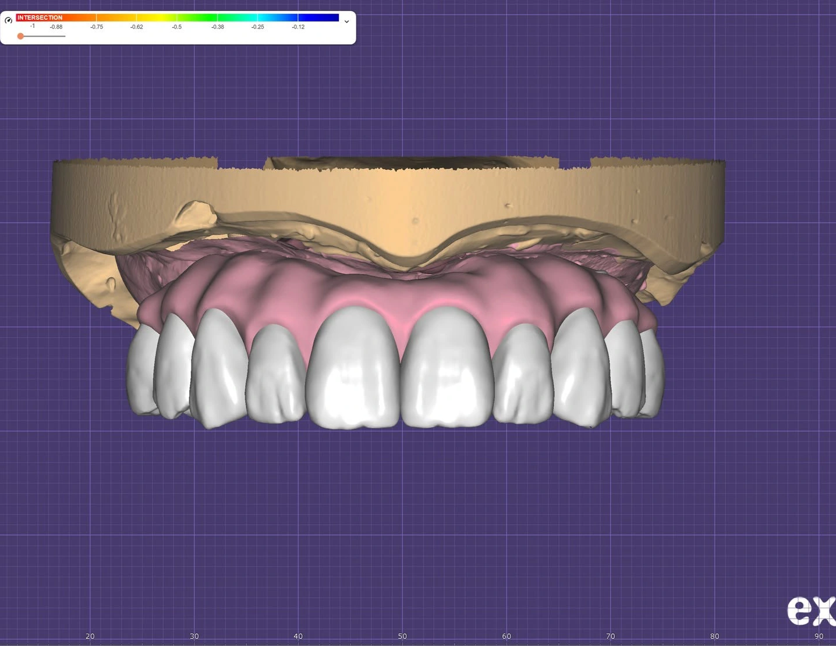This screenshot has height=646, width=836.
Task: Click the -0.5 scale label
Action: point(176,27)
